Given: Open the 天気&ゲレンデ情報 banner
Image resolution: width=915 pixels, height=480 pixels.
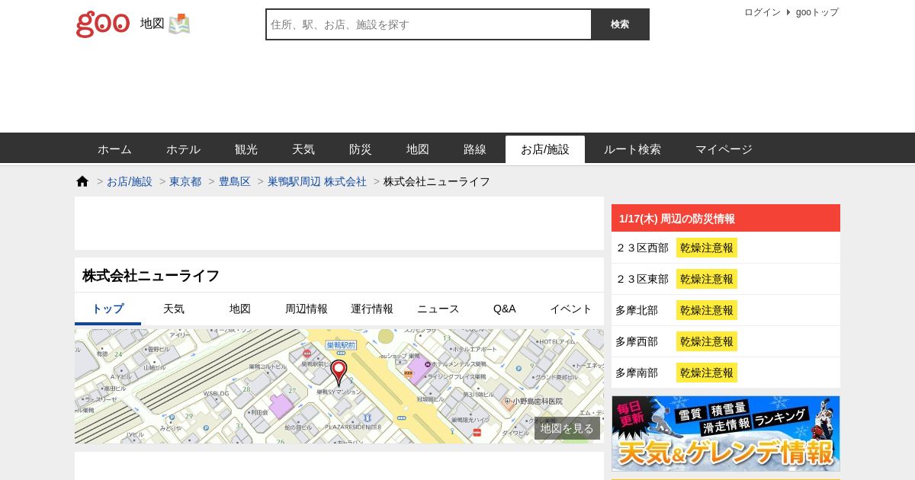Looking at the screenshot, I should click(726, 433).
